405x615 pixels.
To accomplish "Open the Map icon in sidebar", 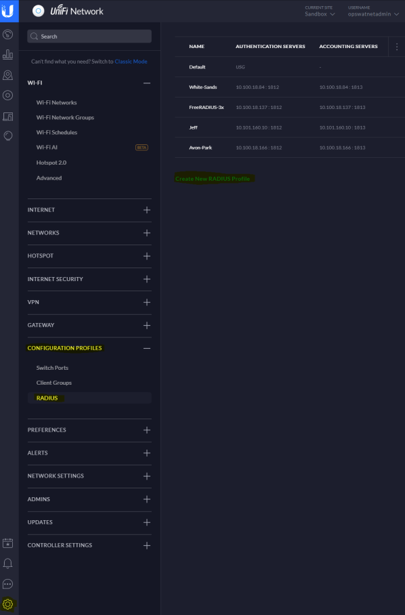I will pos(8,75).
